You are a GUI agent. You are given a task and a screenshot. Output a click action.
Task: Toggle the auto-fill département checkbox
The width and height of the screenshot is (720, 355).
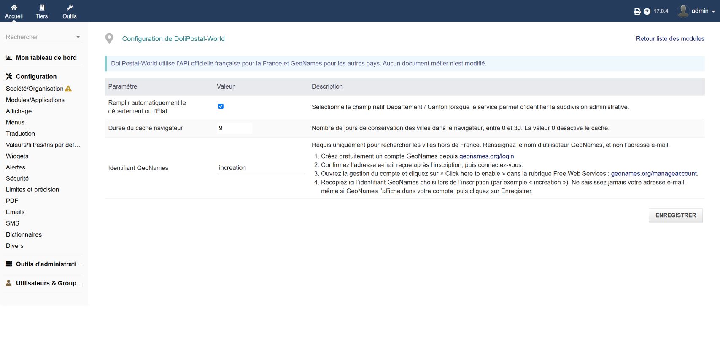(x=221, y=106)
